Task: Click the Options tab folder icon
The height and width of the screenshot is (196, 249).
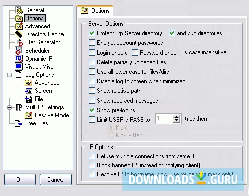Action: point(84,11)
